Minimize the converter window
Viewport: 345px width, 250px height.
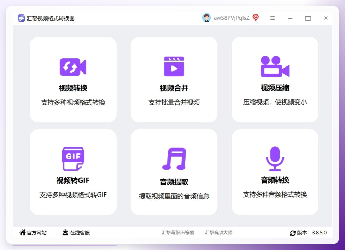point(291,18)
